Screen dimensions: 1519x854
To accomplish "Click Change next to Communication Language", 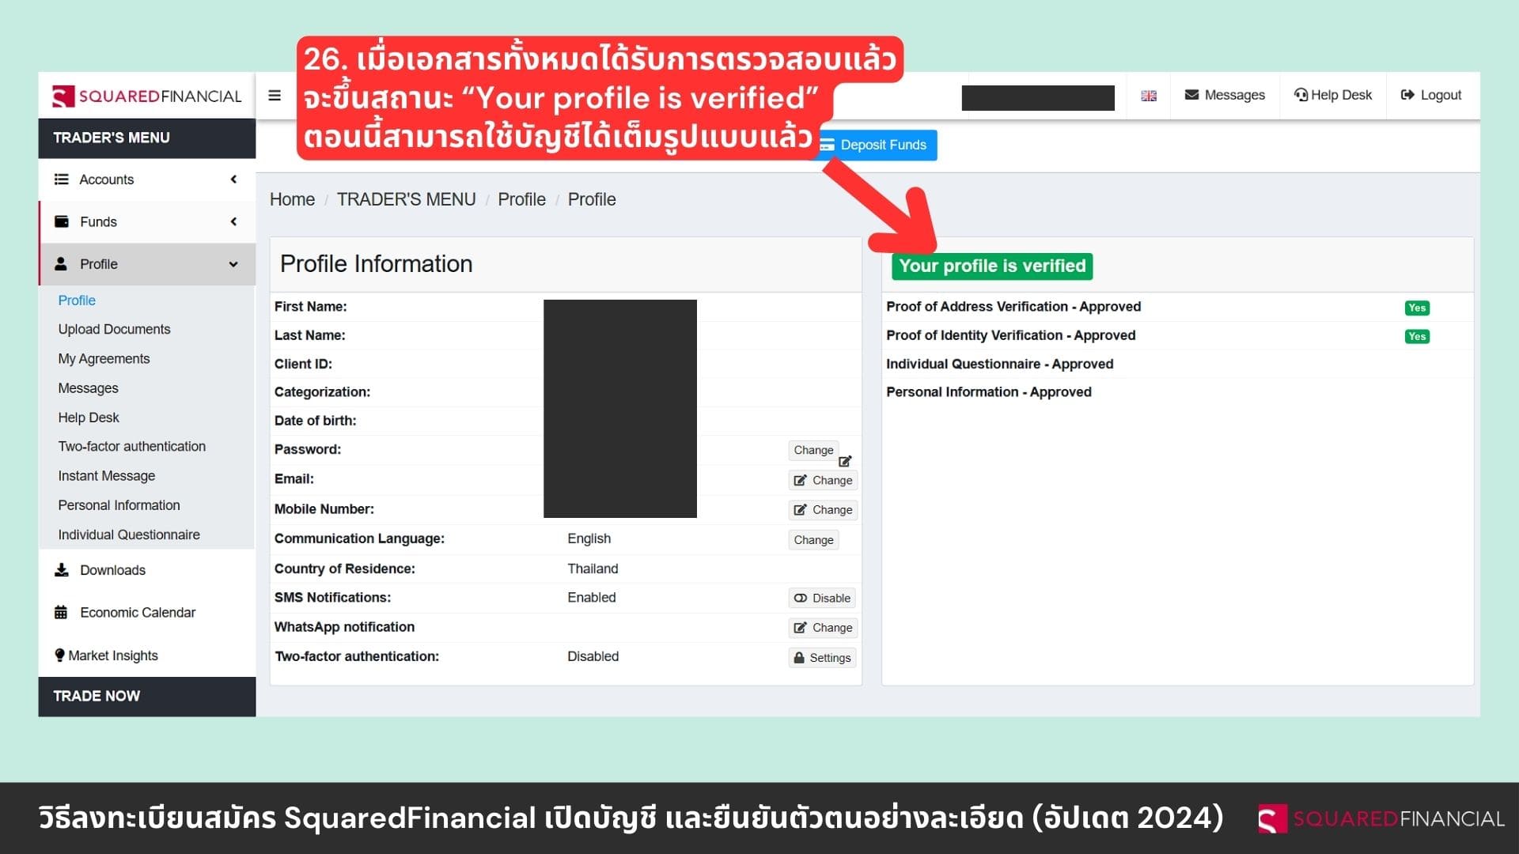I will [x=813, y=540].
